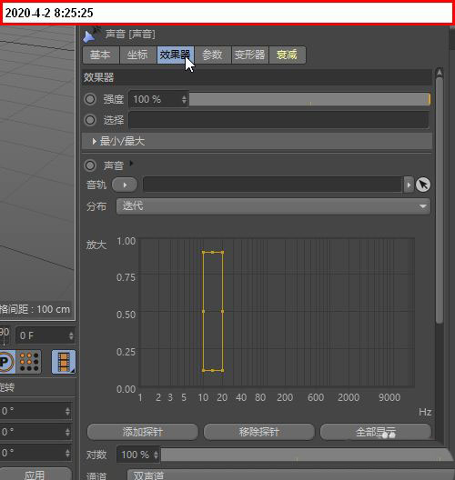Click the film strip render icon
This screenshot has height=480, width=455.
click(64, 362)
